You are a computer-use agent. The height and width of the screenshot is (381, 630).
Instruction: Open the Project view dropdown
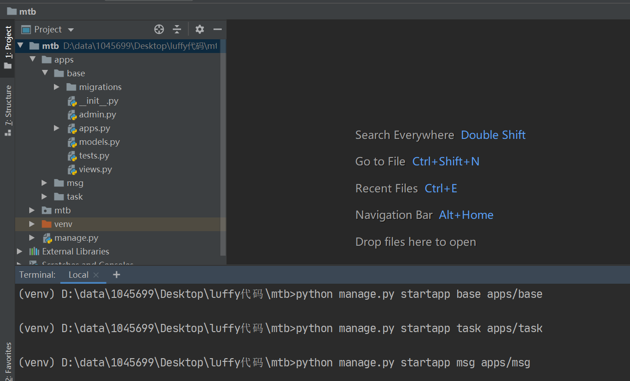(71, 30)
